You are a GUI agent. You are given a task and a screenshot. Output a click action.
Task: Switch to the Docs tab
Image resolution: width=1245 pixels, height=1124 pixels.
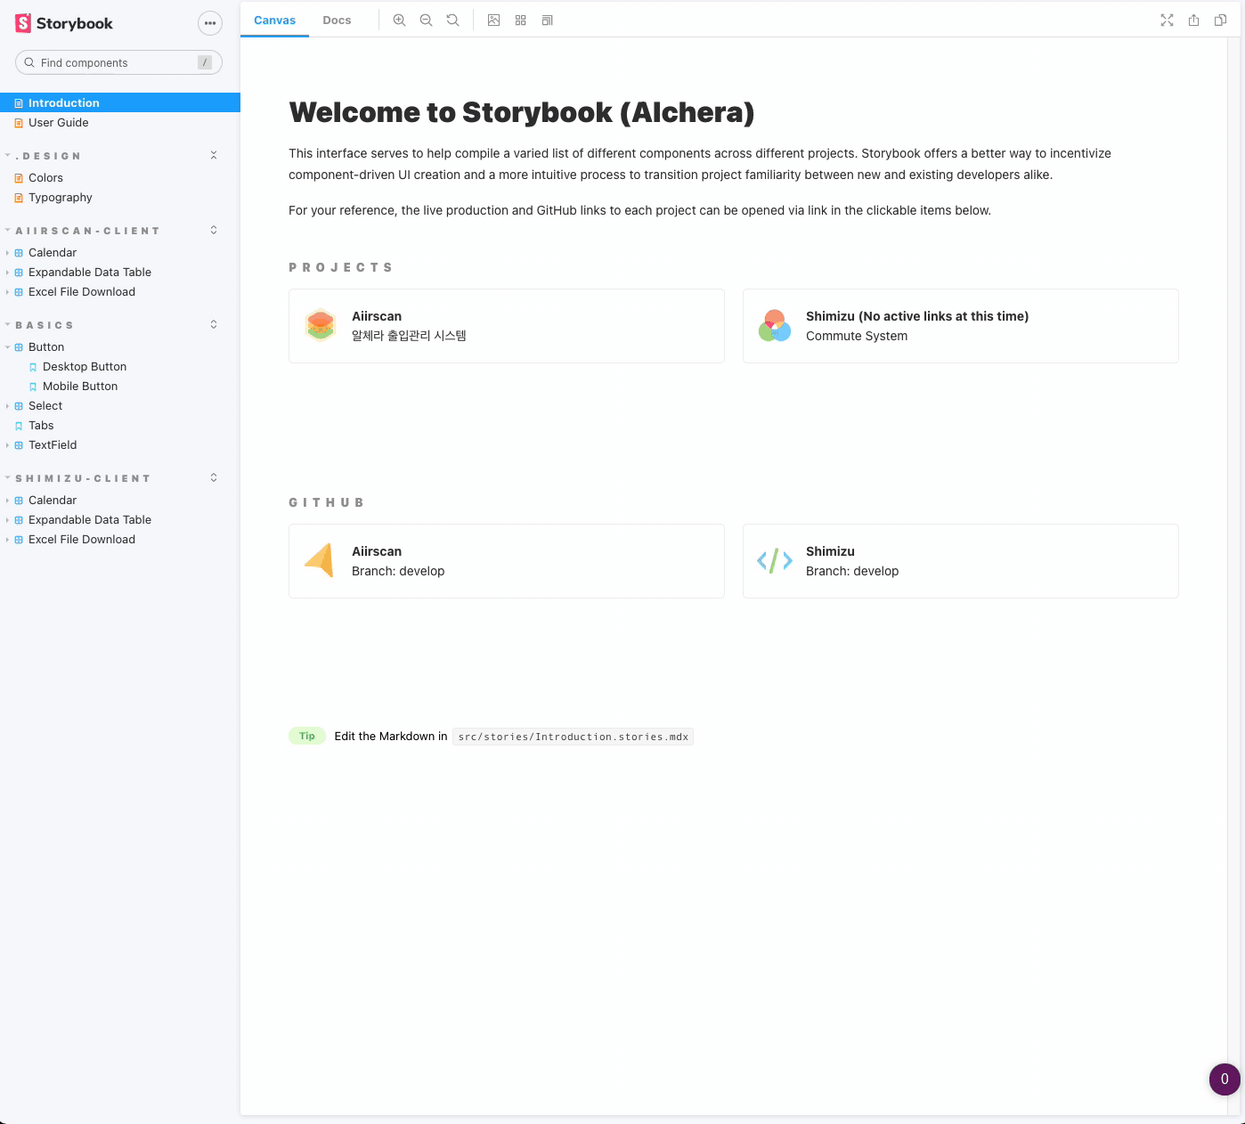[337, 20]
